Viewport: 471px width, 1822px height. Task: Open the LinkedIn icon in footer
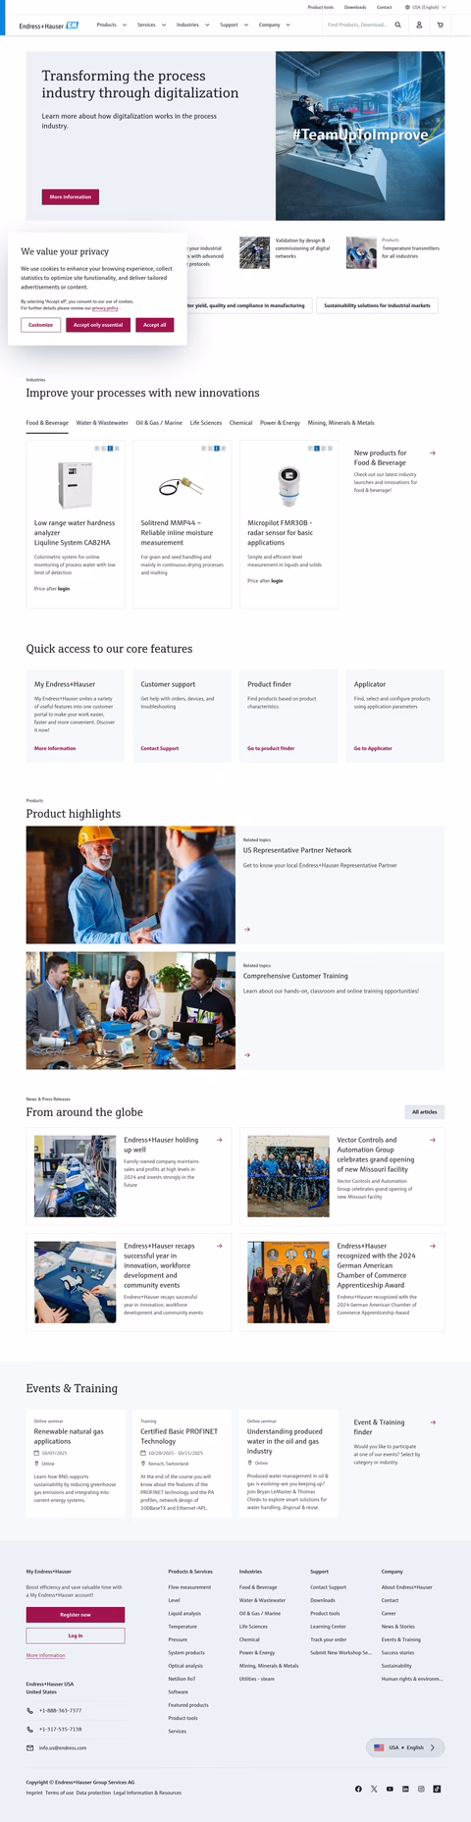[405, 1789]
